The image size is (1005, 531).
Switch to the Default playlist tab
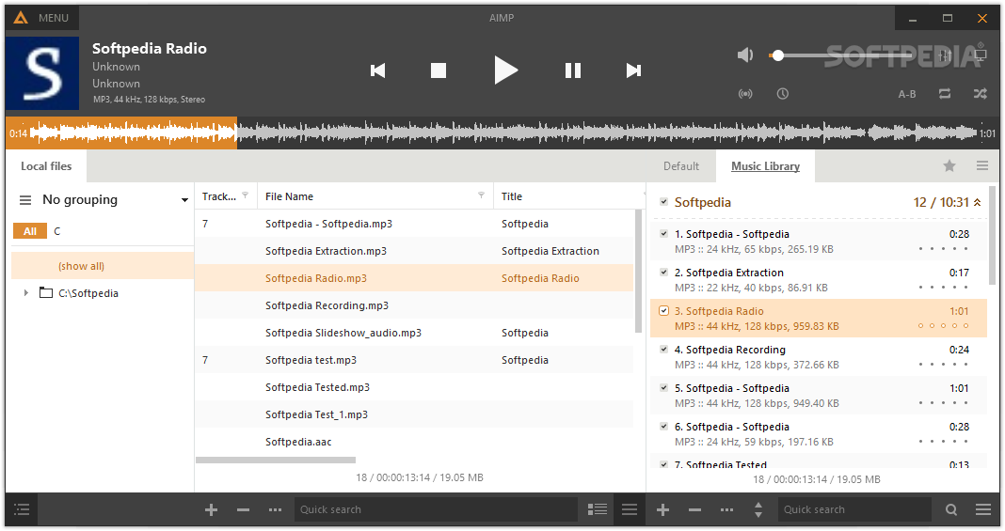pyautogui.click(x=681, y=166)
